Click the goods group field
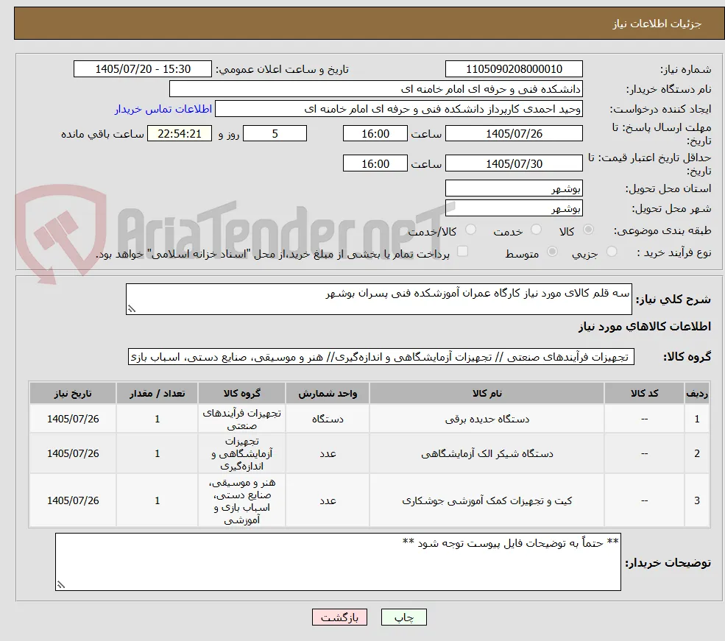 point(381,357)
